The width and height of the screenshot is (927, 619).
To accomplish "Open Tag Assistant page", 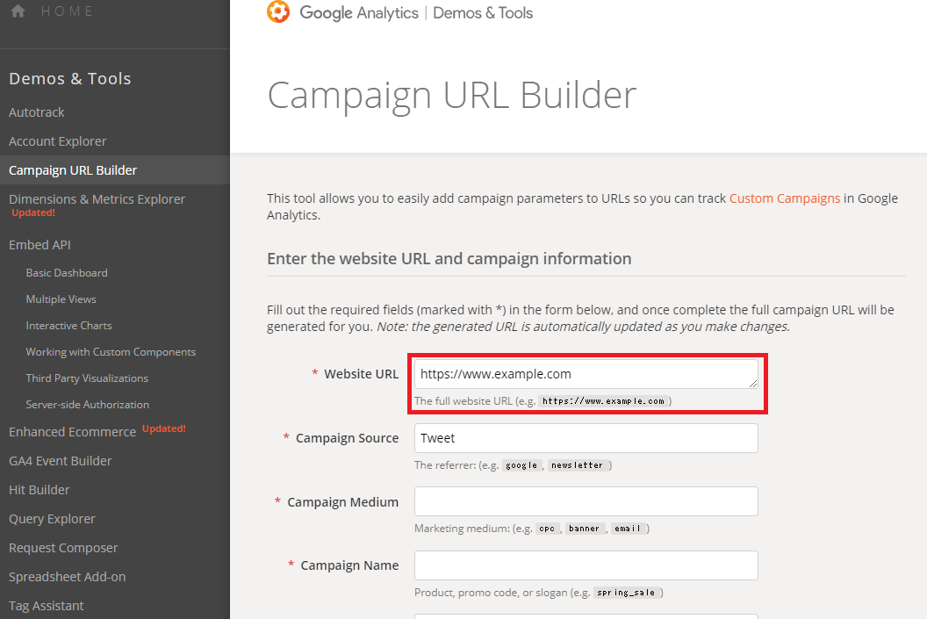I will coord(47,606).
